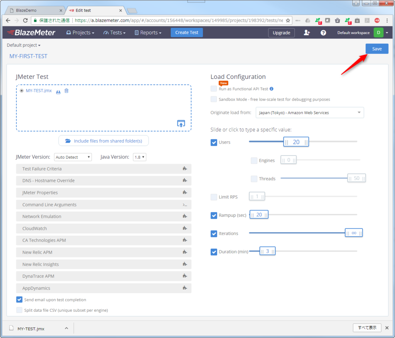The width and height of the screenshot is (395, 338).
Task: Go back with browser back arrow
Action: pos(8,20)
